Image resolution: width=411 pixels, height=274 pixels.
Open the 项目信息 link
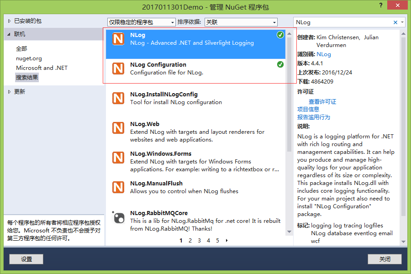308,109
